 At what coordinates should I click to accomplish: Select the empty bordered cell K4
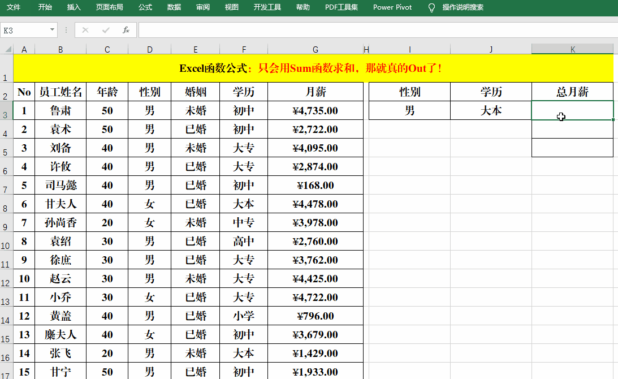pos(572,129)
